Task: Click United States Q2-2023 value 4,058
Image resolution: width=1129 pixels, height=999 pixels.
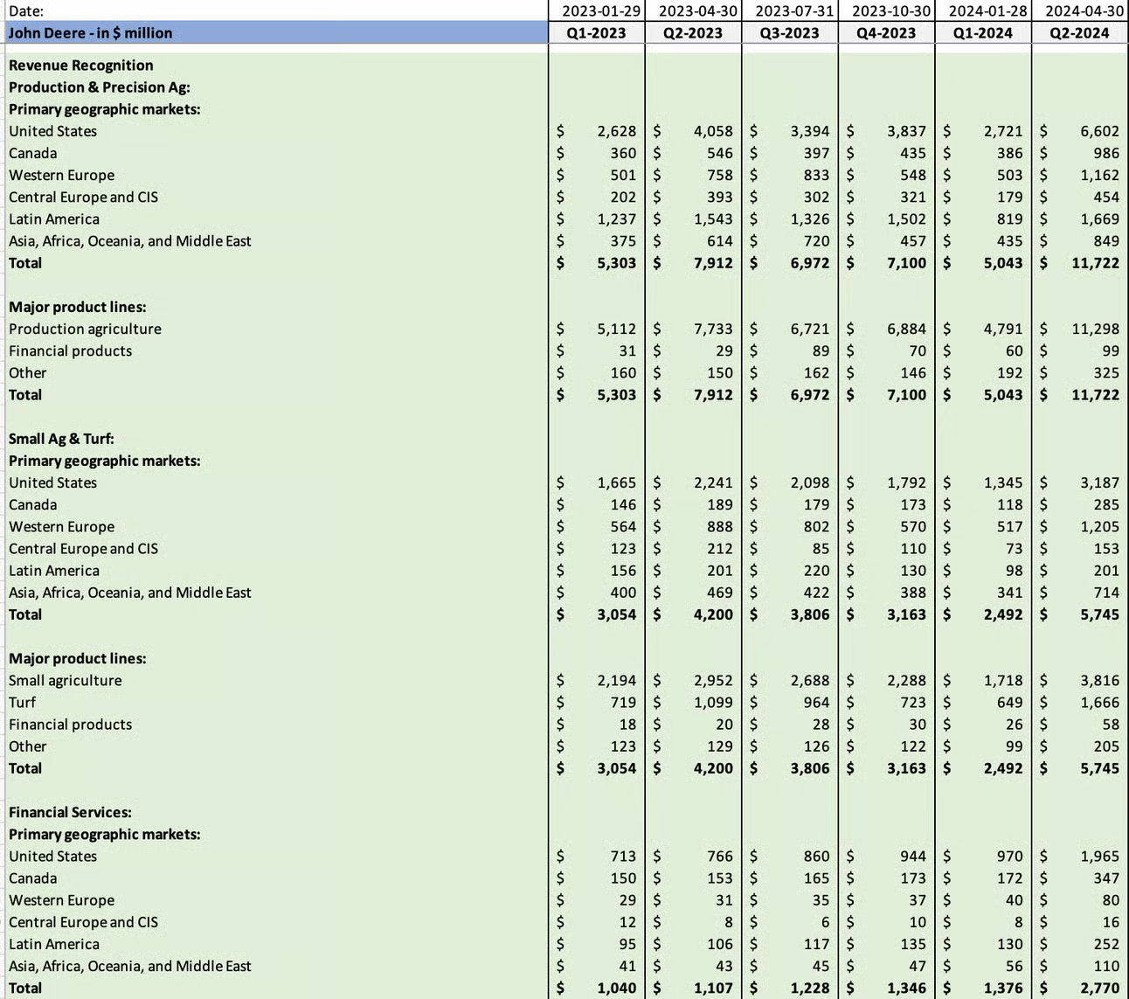Action: (x=713, y=131)
